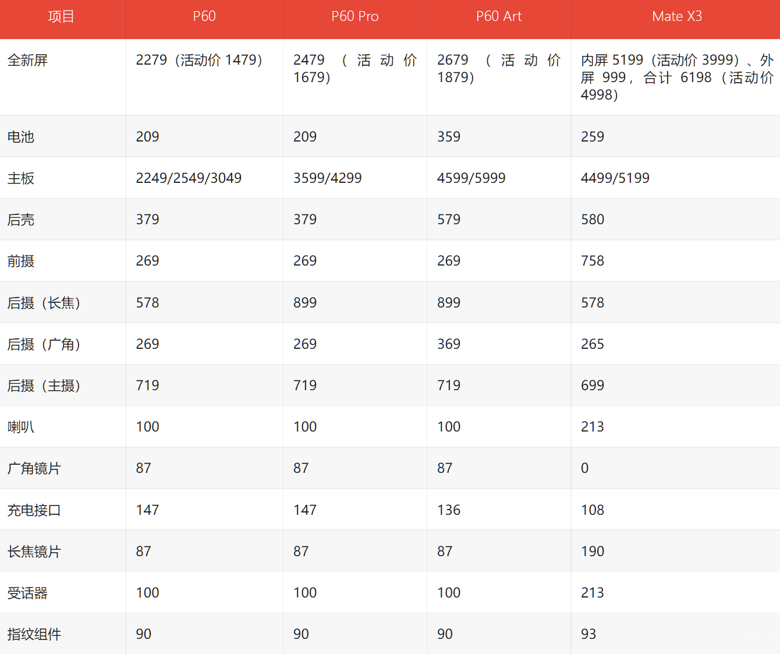Click the Mate X3 wide camera price 265
Image resolution: width=780 pixels, height=654 pixels.
tap(593, 344)
